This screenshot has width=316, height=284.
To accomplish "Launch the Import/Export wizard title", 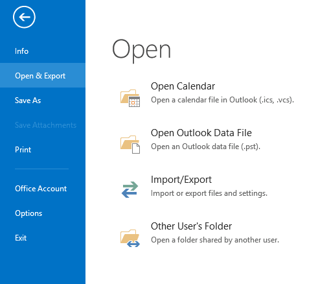I will point(181,180).
